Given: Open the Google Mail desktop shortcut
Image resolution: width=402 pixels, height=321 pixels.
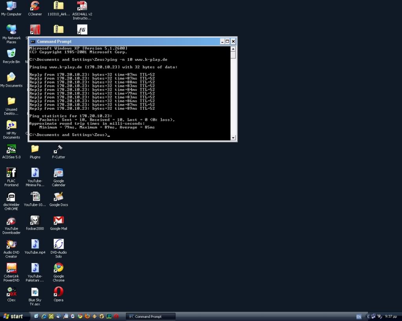Looking at the screenshot, I should (x=58, y=221).
